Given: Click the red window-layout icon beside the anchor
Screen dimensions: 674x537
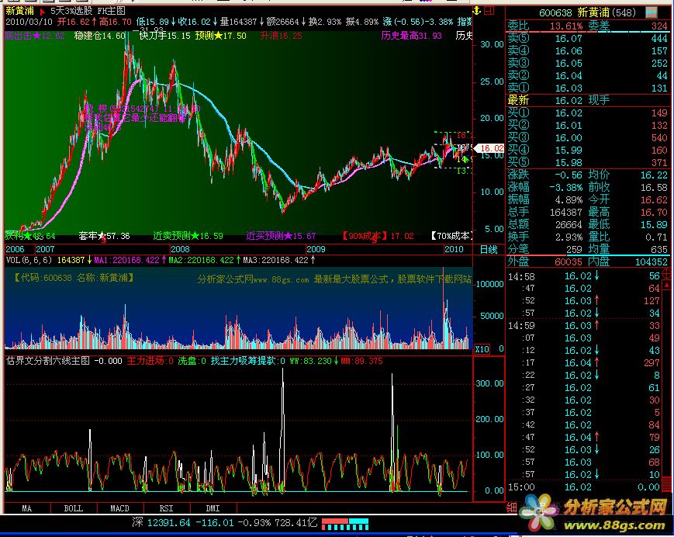Looking at the screenshot, I should click(x=489, y=11).
